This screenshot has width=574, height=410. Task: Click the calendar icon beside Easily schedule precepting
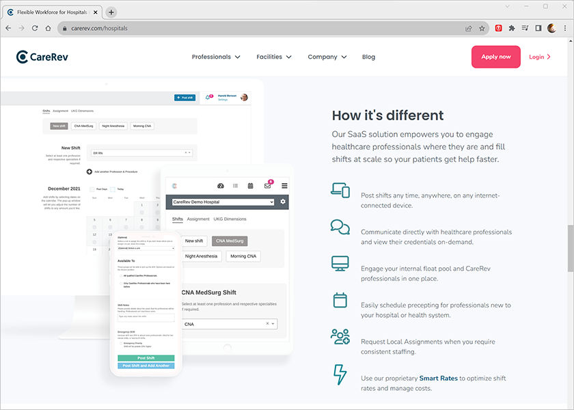340,300
